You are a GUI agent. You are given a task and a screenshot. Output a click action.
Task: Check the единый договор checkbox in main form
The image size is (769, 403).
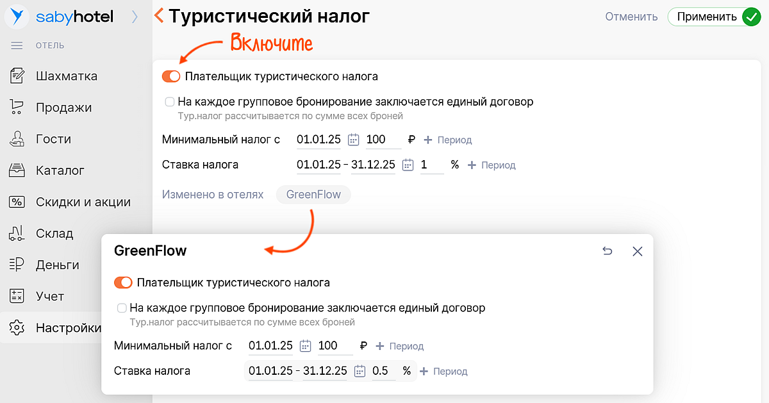[170, 102]
